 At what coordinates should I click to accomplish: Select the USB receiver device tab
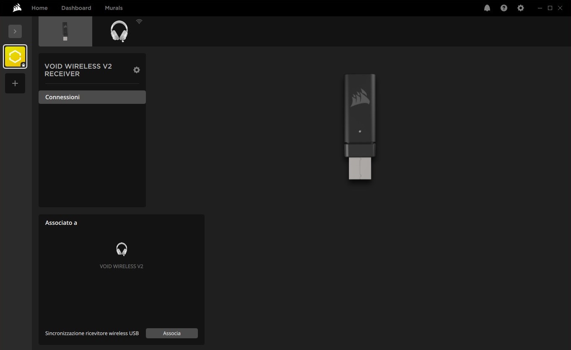pyautogui.click(x=65, y=31)
